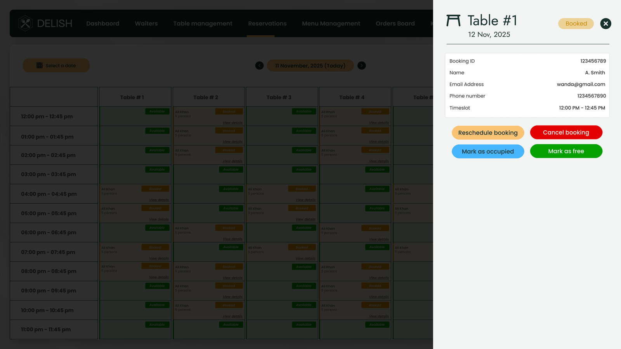Image resolution: width=621 pixels, height=349 pixels.
Task: Go to next day arrow
Action: [x=361, y=66]
